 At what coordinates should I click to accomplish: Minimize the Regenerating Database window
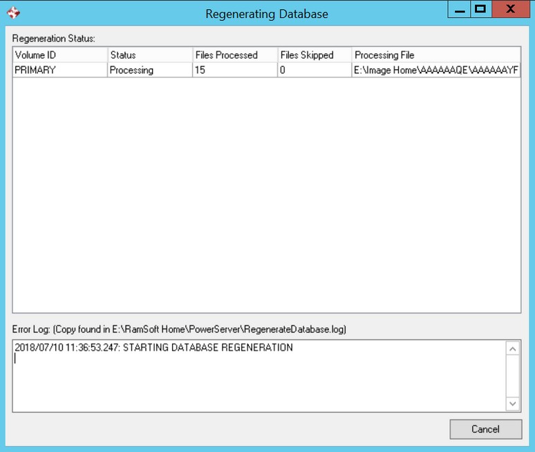[459, 10]
